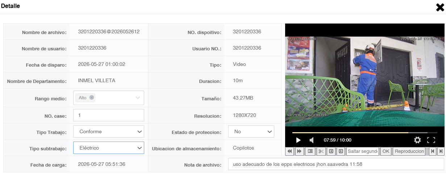The image size is (446, 176).
Task: Open the list indent icon button
Action: pyautogui.click(x=310, y=151)
